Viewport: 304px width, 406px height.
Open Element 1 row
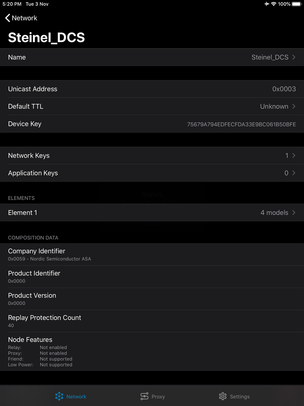click(152, 212)
